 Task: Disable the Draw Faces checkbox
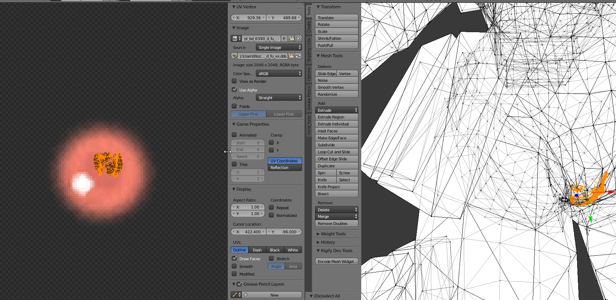(234, 258)
